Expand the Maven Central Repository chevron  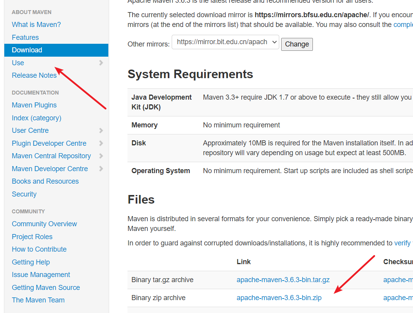101,156
